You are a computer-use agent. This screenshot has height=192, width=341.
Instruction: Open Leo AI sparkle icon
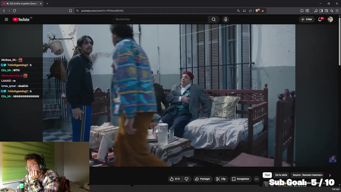point(332,11)
